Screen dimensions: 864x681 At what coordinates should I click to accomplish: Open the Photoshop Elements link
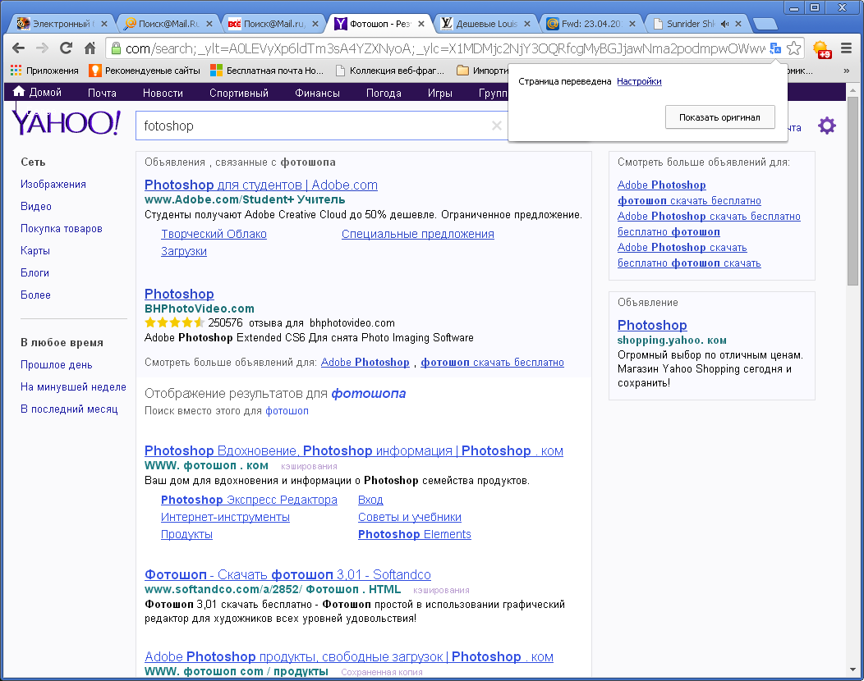click(415, 534)
